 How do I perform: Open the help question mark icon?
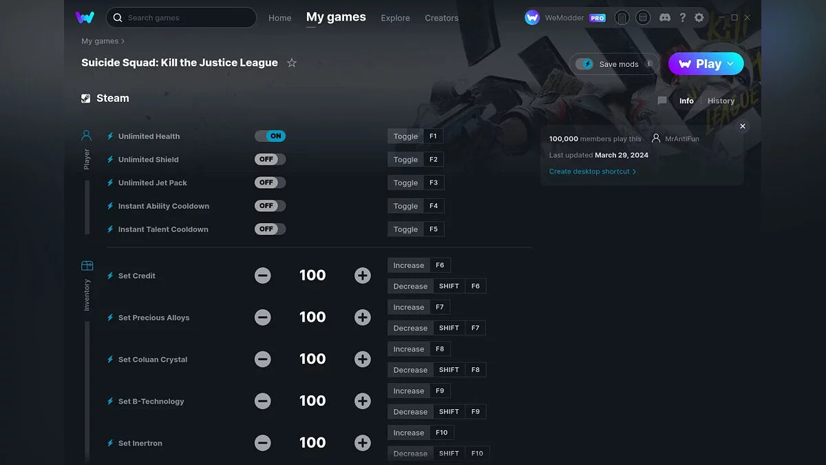tap(682, 17)
